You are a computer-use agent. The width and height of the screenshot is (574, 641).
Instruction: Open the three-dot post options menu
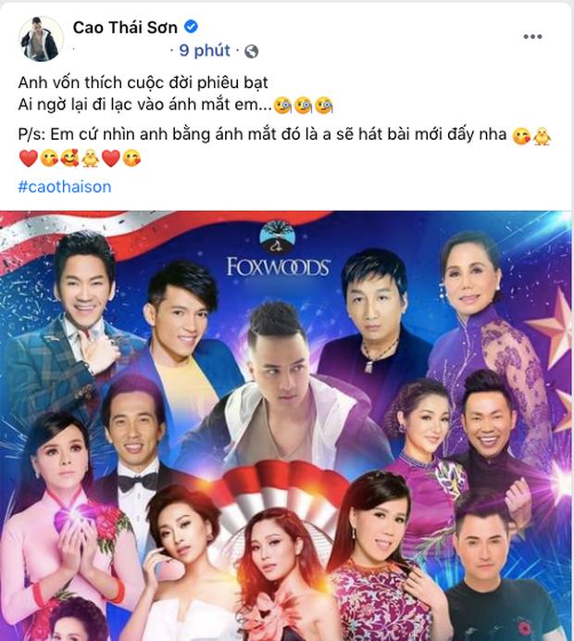pos(532,37)
